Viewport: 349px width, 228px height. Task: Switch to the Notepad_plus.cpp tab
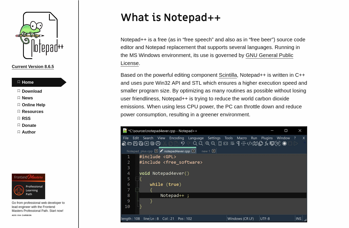(x=140, y=151)
